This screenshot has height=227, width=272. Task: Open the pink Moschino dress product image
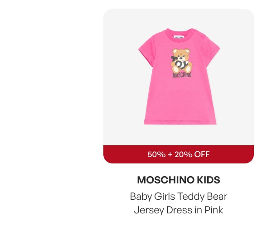click(179, 76)
